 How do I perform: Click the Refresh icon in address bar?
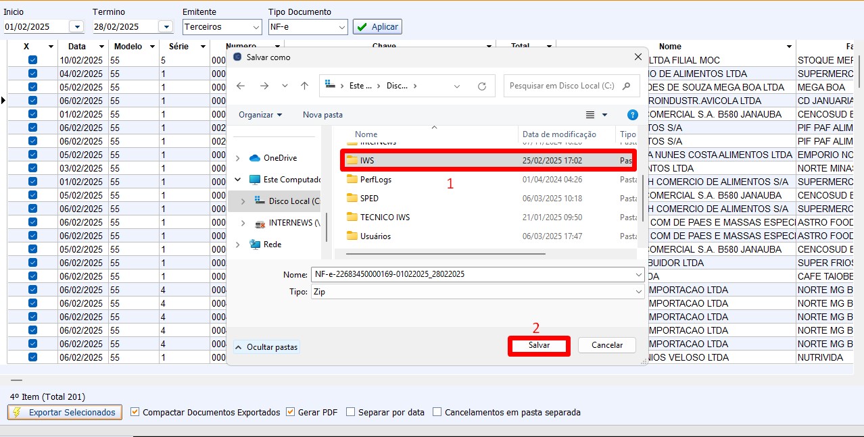click(x=481, y=86)
